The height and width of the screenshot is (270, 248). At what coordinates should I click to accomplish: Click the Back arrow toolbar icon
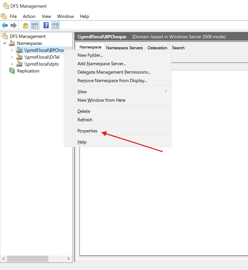[x=5, y=25]
